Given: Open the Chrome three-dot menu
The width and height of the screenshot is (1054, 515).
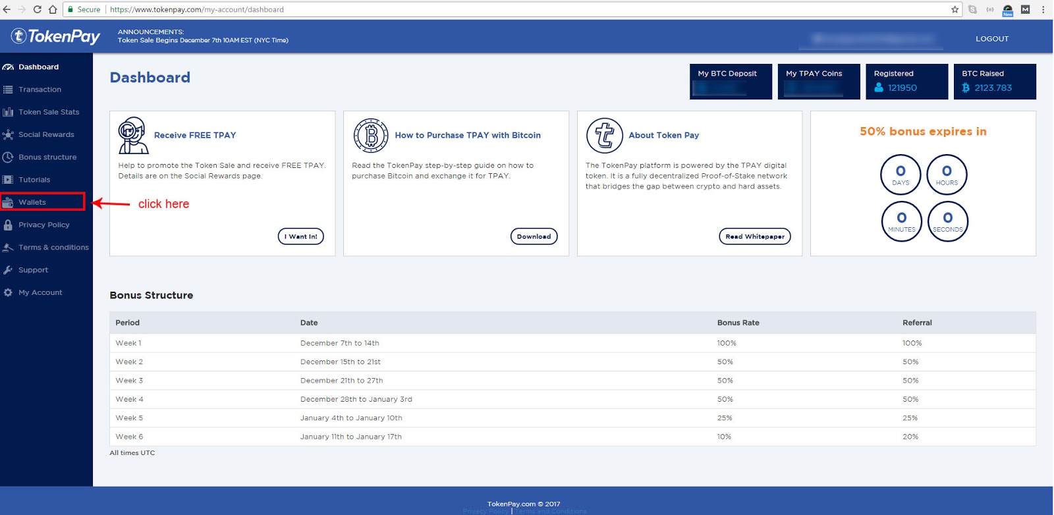Looking at the screenshot, I should (x=1043, y=9).
